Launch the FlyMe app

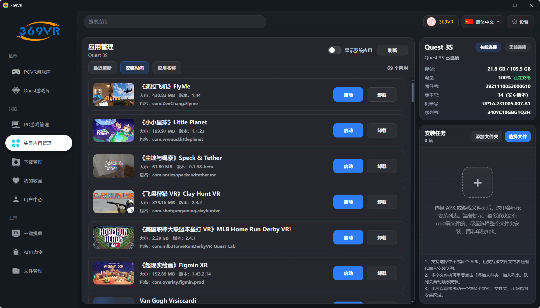tap(348, 95)
